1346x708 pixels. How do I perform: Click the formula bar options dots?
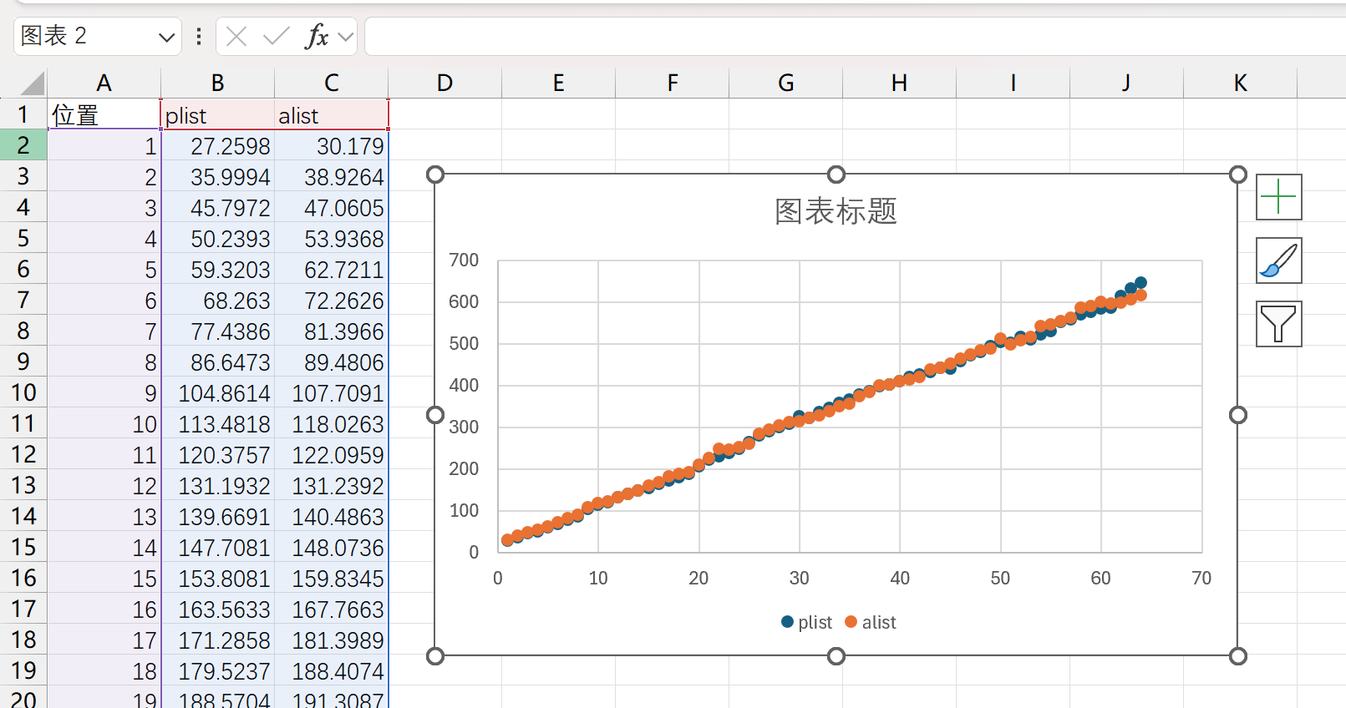199,37
